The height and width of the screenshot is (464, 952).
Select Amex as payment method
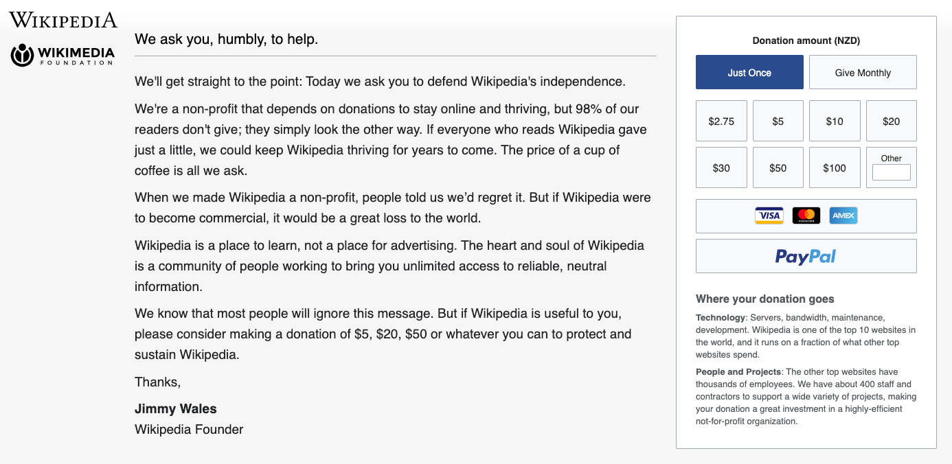click(843, 215)
